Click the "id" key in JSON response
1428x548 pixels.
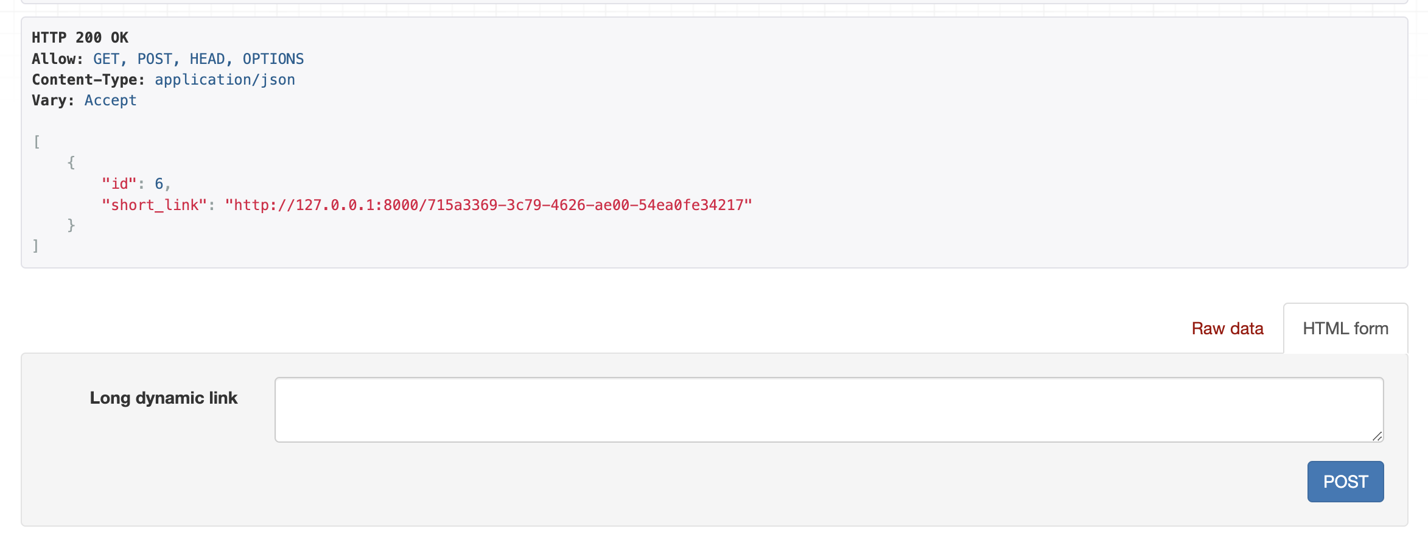point(119,184)
